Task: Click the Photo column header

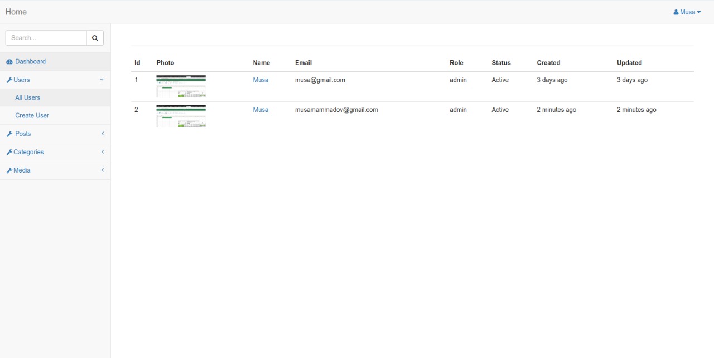Action: [165, 63]
